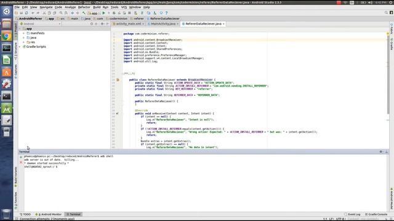Switch to activity_main.xml editor tab
The height and width of the screenshot is (221, 394).
[128, 24]
